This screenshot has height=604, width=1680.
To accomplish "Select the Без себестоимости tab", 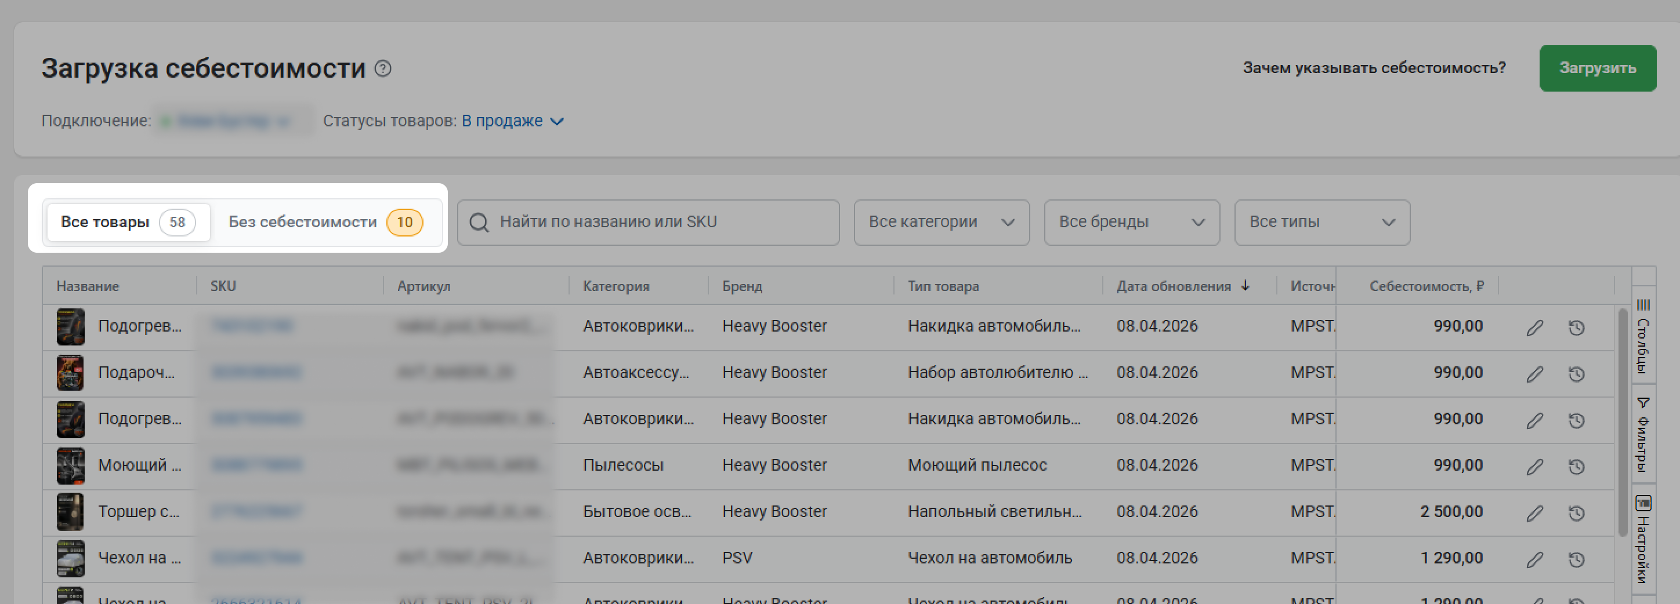I will coord(325,222).
